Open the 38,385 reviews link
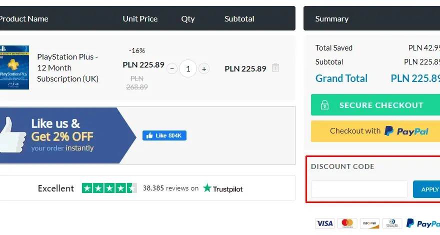440x235 pixels. point(170,188)
